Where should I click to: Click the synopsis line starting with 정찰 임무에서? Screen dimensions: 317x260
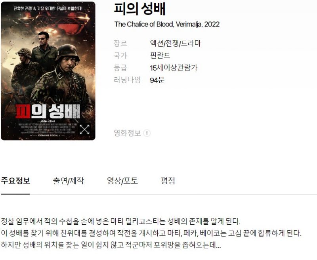120,221
